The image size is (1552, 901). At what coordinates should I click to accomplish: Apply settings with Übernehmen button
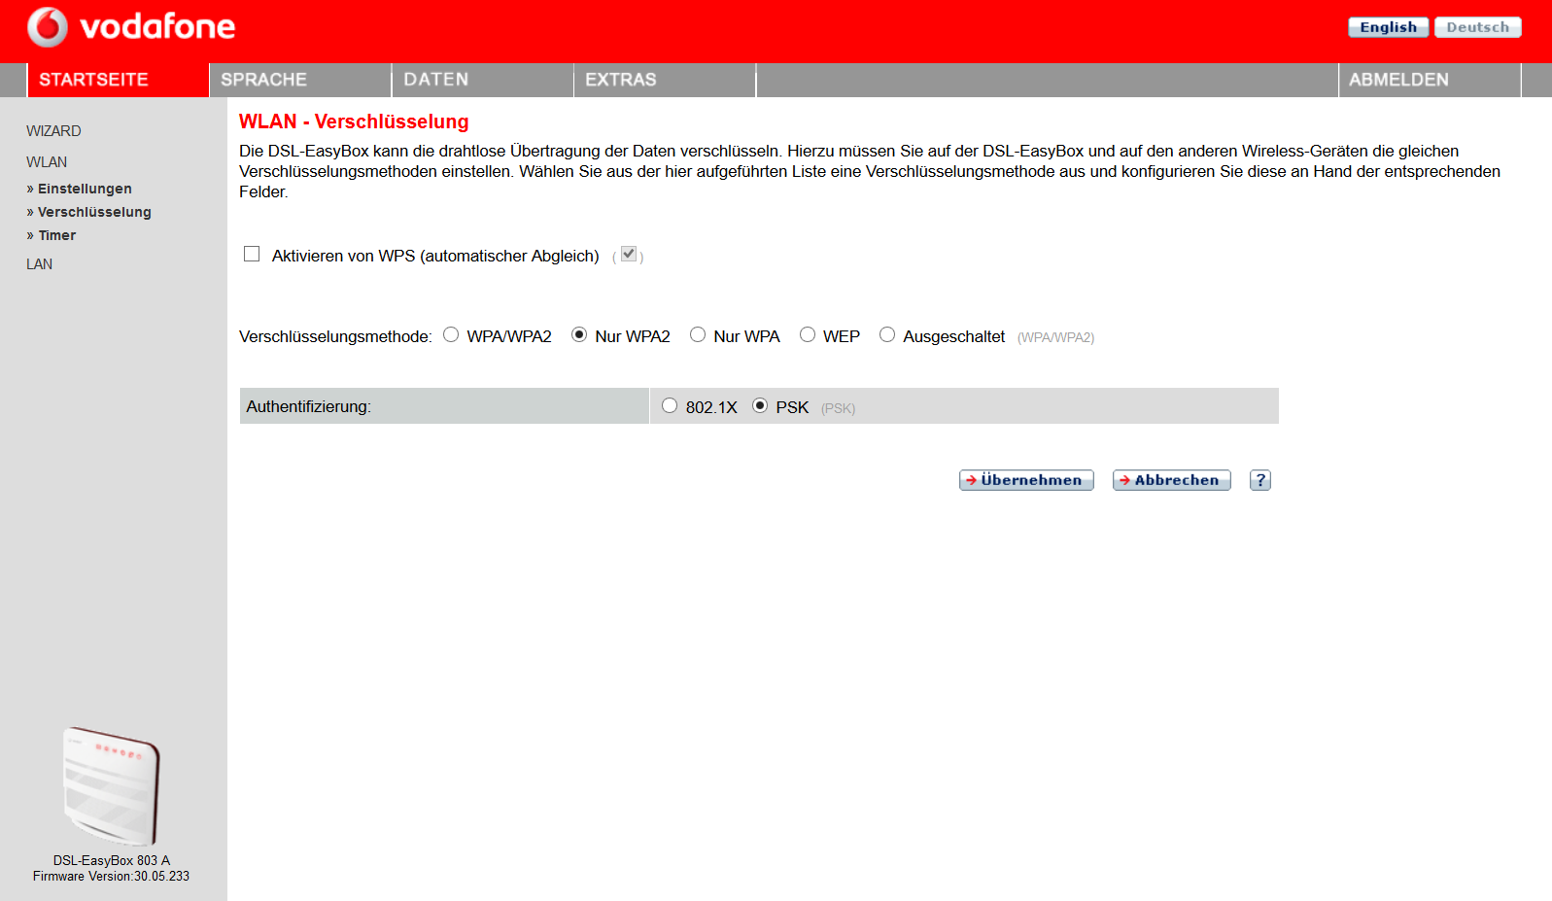(x=1026, y=480)
